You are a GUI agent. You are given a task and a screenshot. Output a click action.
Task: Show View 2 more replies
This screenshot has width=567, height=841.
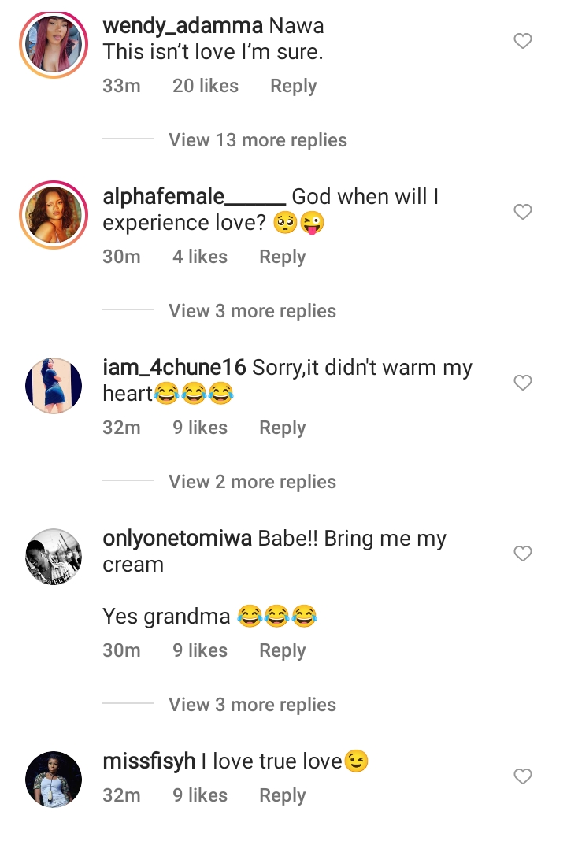coord(252,482)
